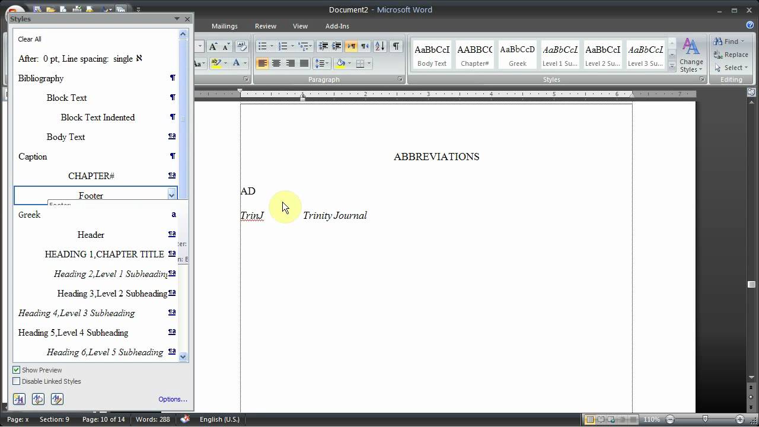The width and height of the screenshot is (759, 427).
Task: Click the zoom out minus button
Action: [669, 419]
